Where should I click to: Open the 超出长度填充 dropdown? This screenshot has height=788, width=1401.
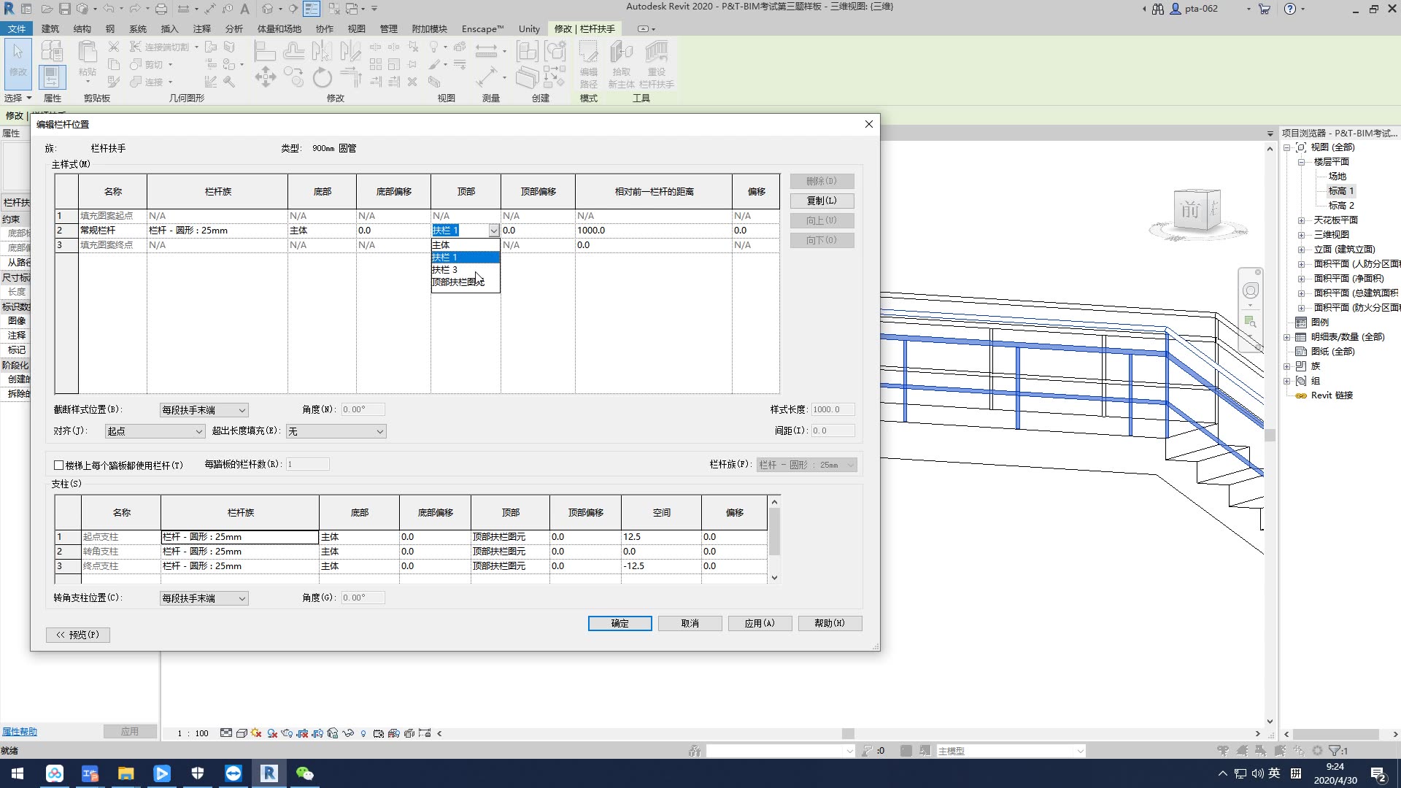pos(336,431)
